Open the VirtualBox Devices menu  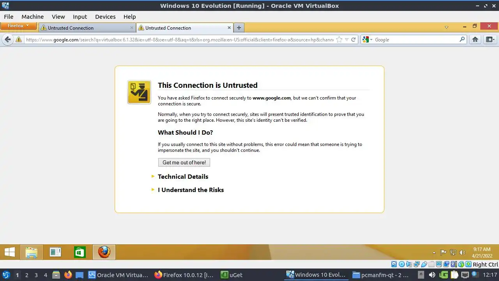(x=105, y=16)
